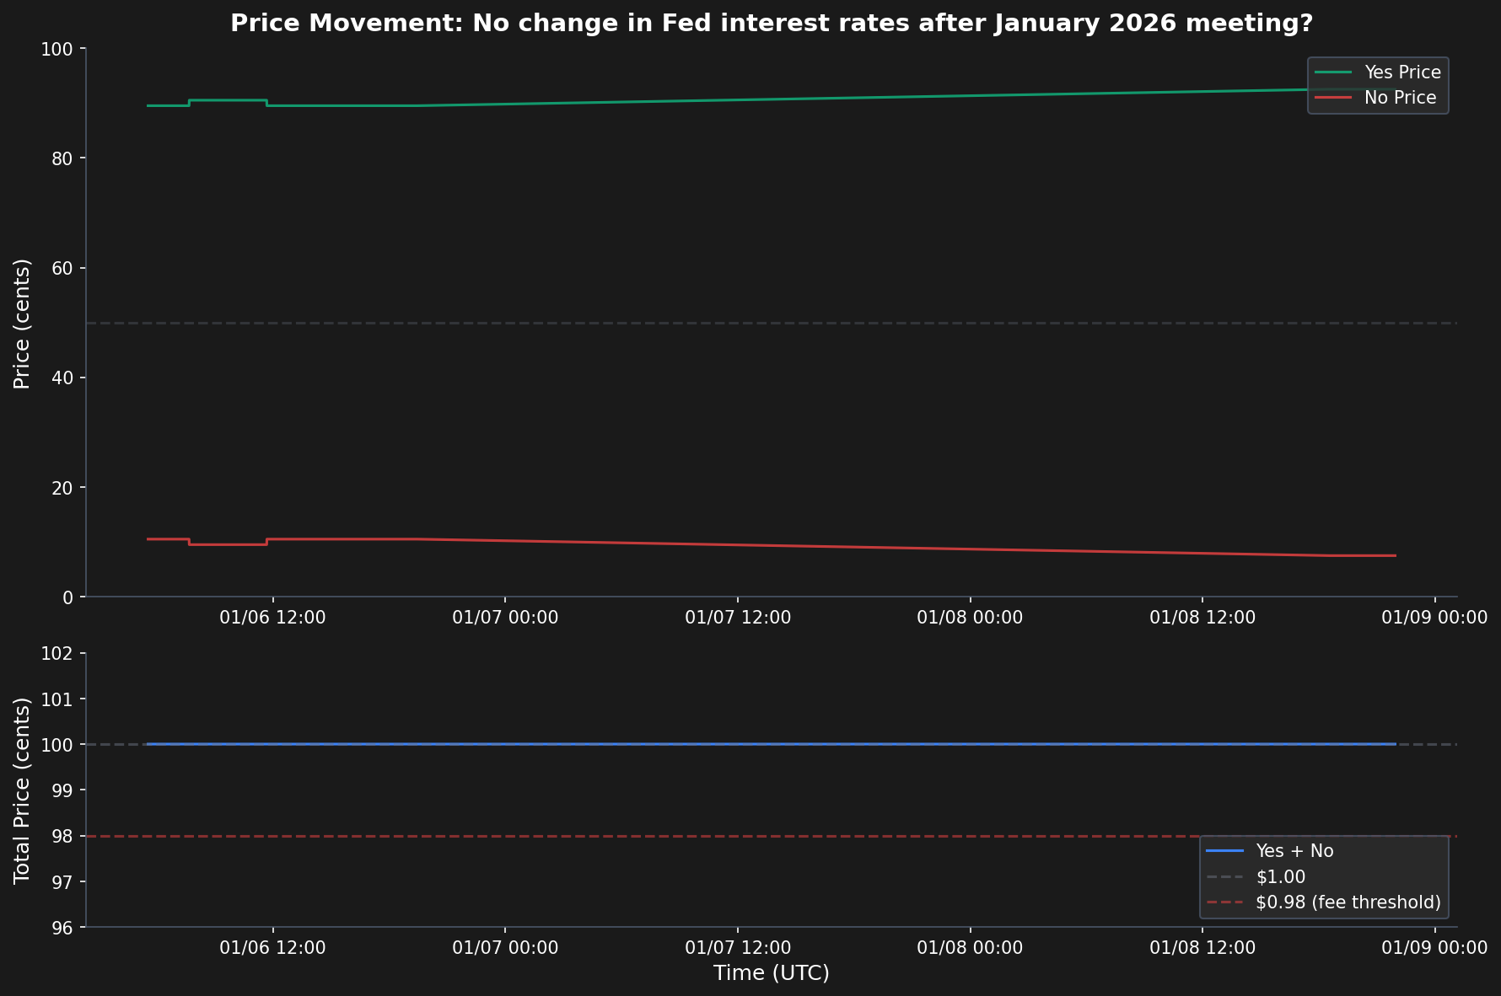
Task: Open the bottom chart legend box
Action: click(1322, 876)
